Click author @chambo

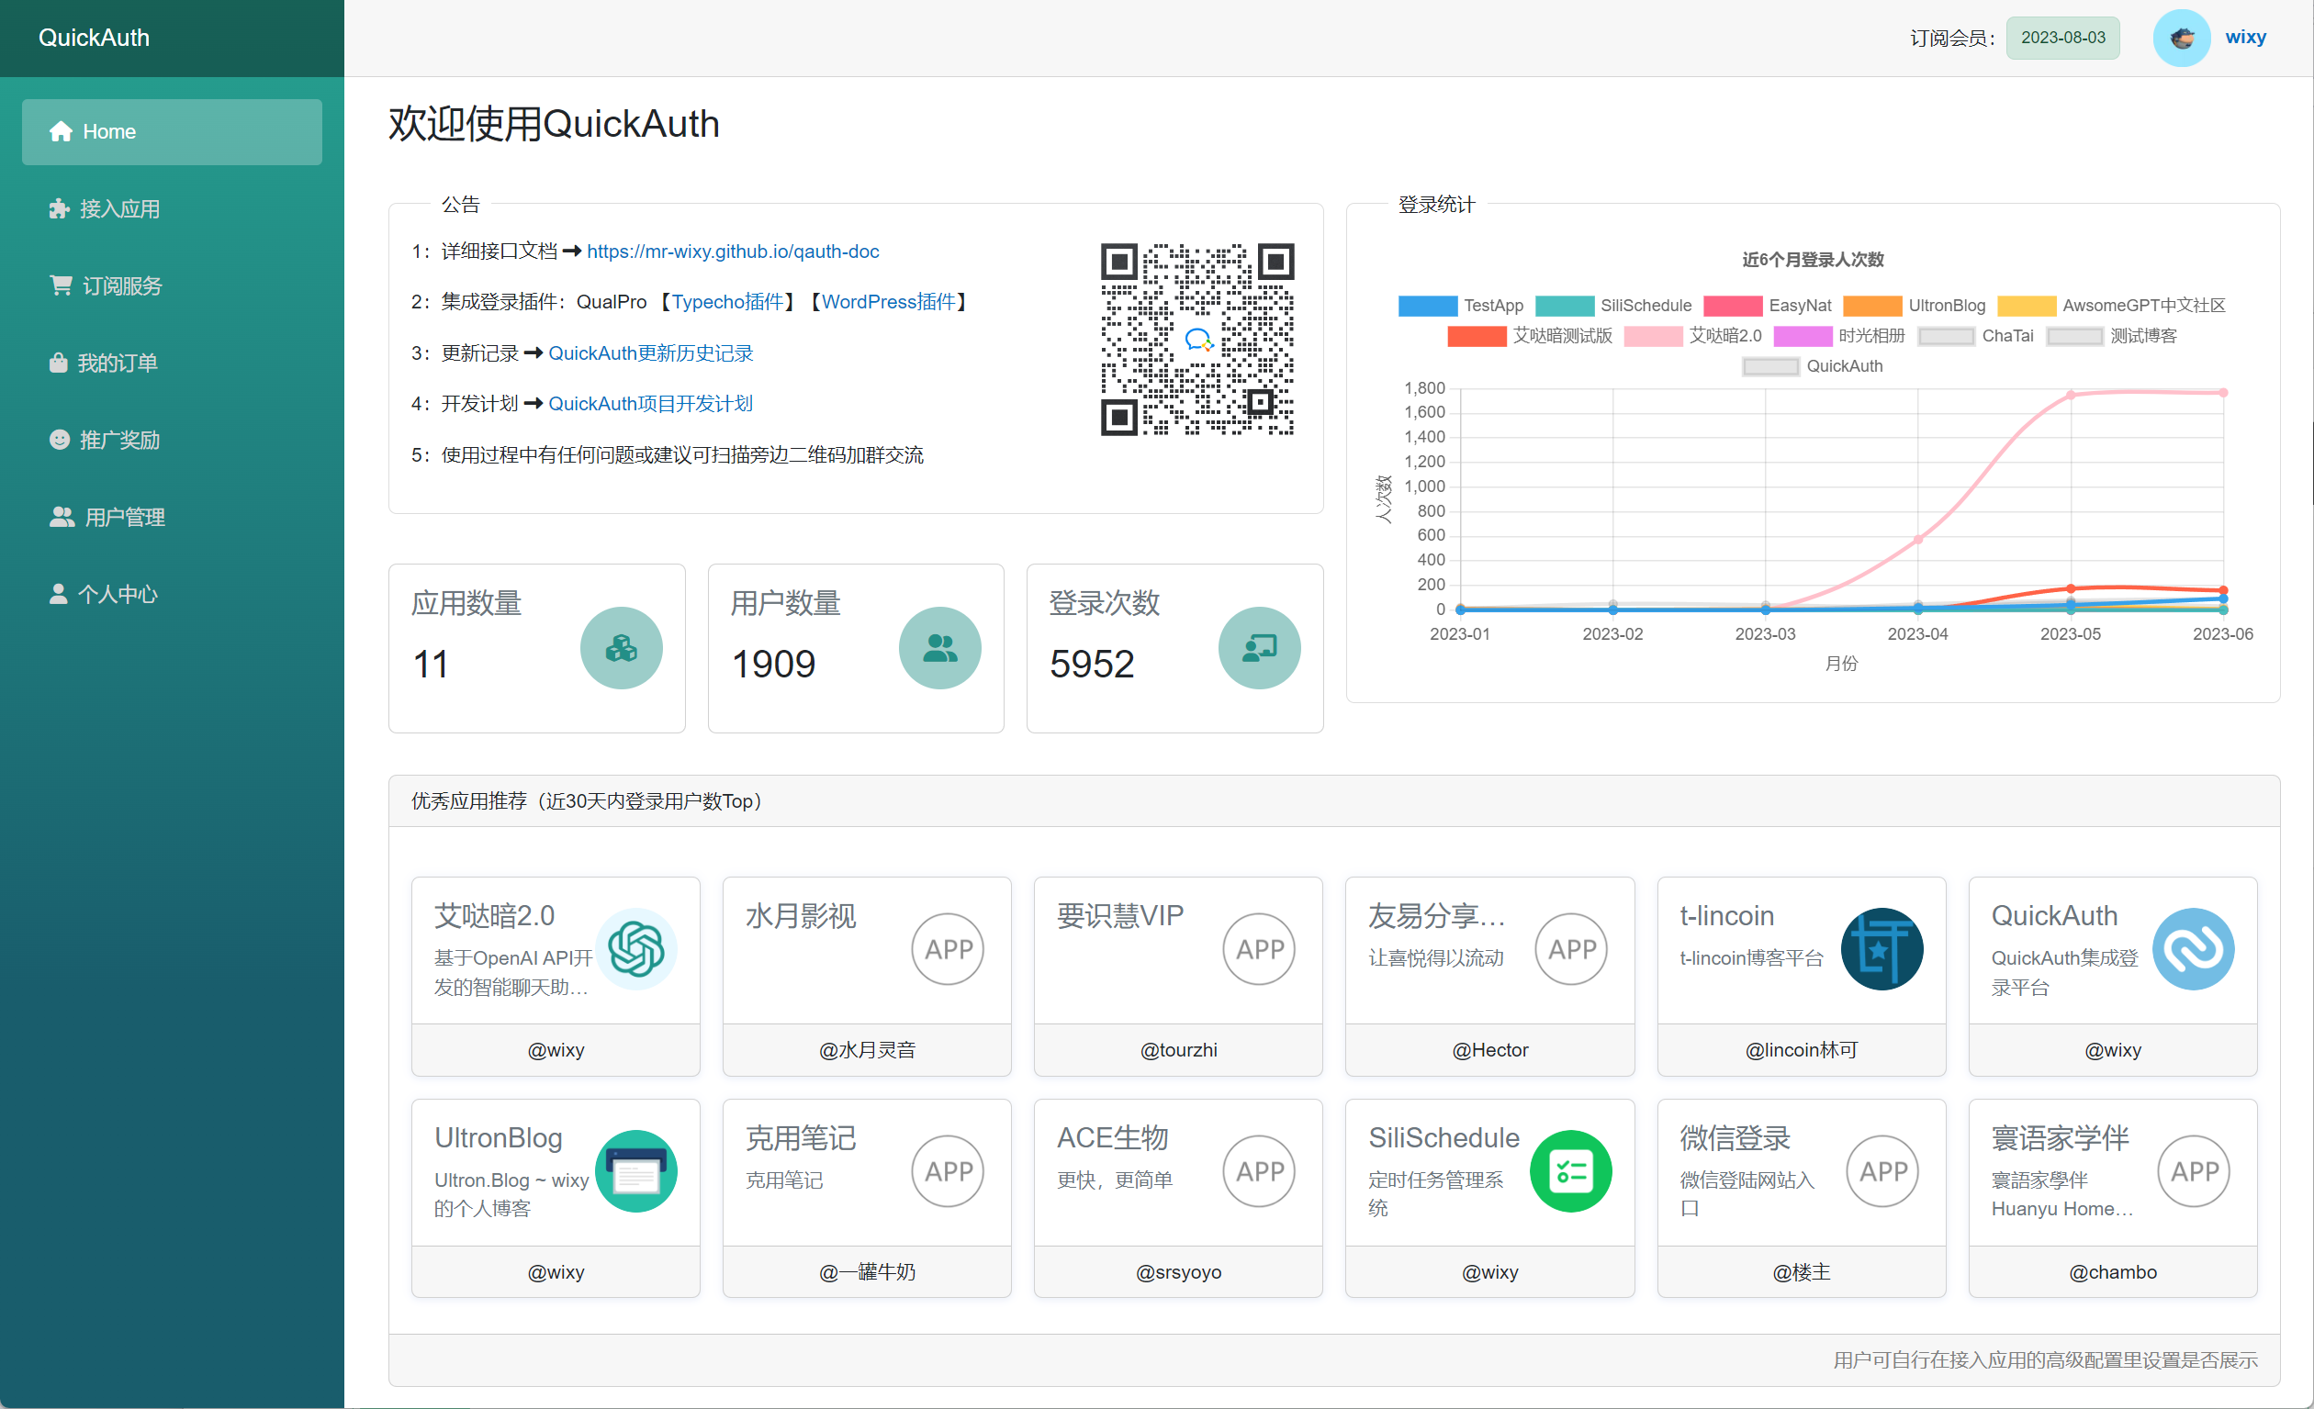pos(2112,1272)
